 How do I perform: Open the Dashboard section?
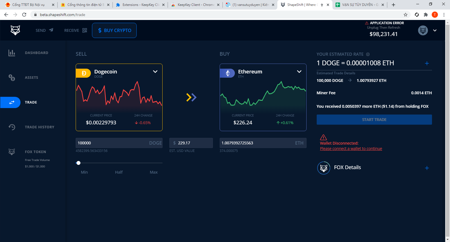pyautogui.click(x=37, y=53)
